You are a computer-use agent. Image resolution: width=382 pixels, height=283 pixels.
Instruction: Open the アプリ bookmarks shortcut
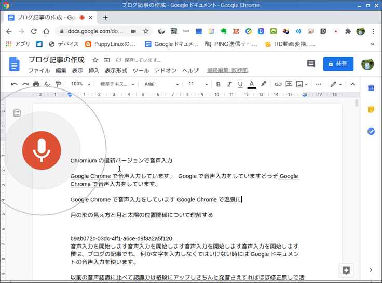18,44
